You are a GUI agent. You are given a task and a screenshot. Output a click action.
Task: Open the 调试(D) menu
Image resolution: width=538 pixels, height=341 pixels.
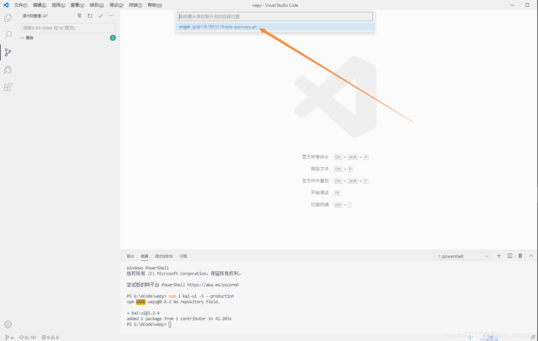pos(116,5)
